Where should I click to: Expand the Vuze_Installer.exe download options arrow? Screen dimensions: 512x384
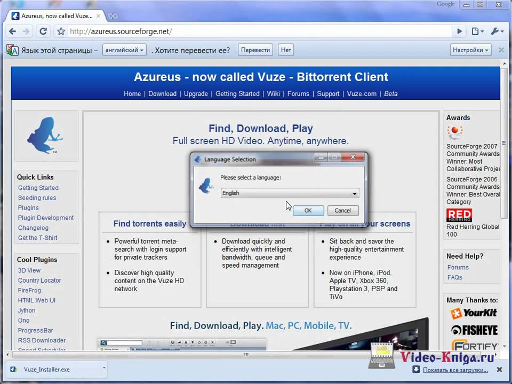tap(104, 369)
